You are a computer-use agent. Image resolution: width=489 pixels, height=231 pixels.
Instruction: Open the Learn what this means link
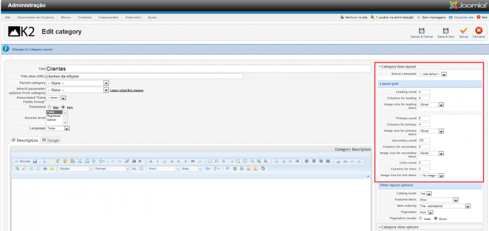point(127,90)
